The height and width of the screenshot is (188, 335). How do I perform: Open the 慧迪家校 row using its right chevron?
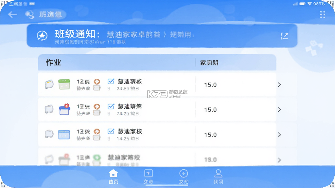coord(279,134)
